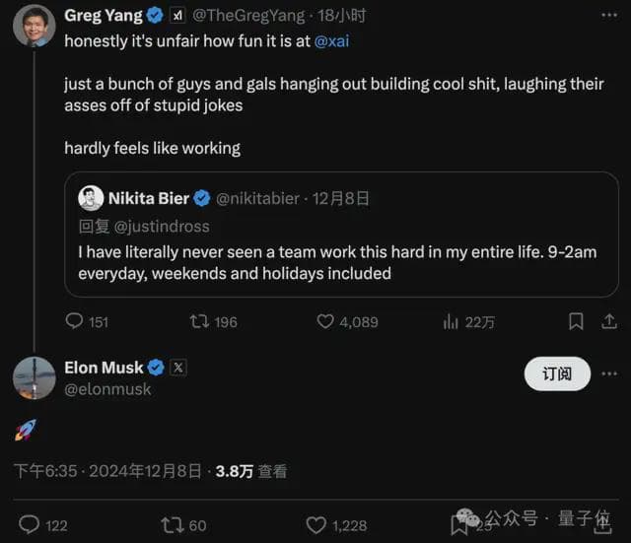View analytics for Greg Yang's post

point(453,321)
